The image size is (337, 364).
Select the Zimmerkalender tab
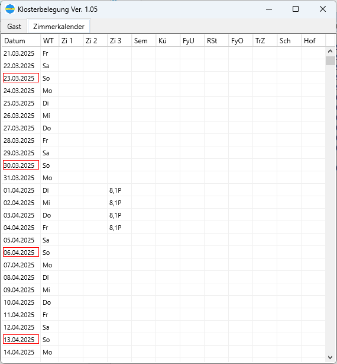click(x=59, y=27)
